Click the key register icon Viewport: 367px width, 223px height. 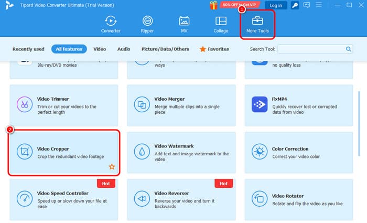pos(295,5)
